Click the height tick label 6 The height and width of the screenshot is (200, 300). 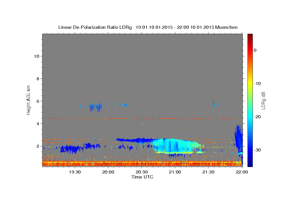(x=38, y=101)
